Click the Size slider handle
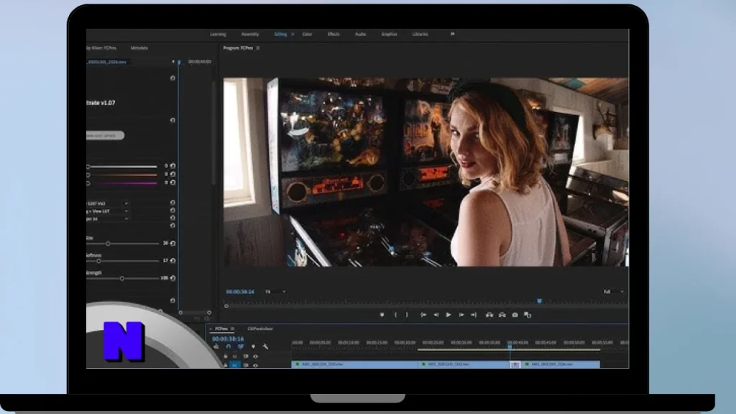This screenshot has height=414, width=736. click(x=108, y=244)
